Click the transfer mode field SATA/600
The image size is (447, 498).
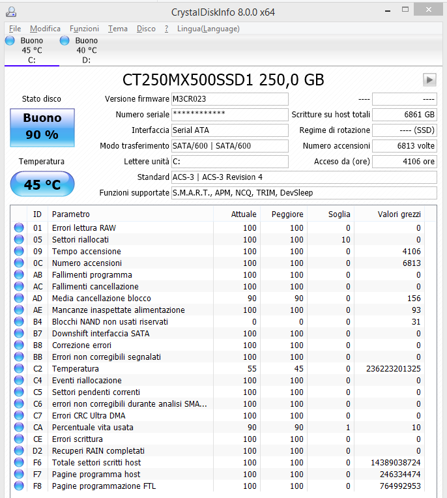(x=230, y=146)
